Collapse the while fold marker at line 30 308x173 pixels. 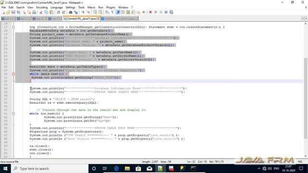click(13, 74)
